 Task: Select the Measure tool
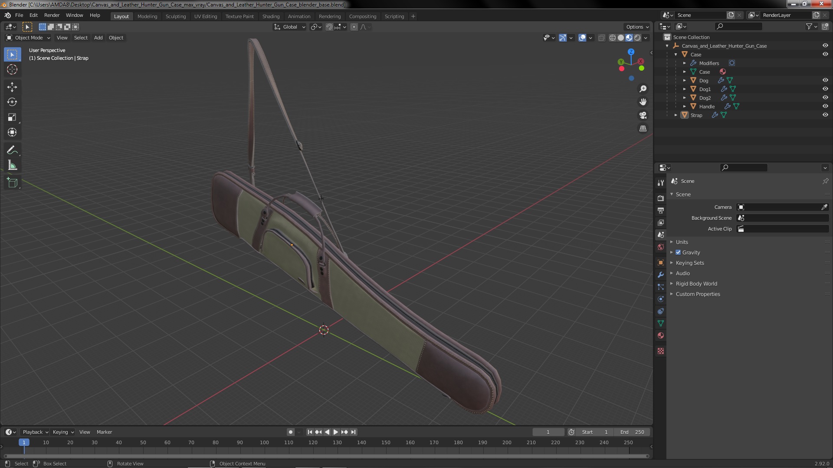coord(12,166)
